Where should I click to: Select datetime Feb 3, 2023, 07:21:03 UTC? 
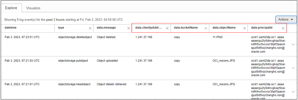tap(22, 61)
